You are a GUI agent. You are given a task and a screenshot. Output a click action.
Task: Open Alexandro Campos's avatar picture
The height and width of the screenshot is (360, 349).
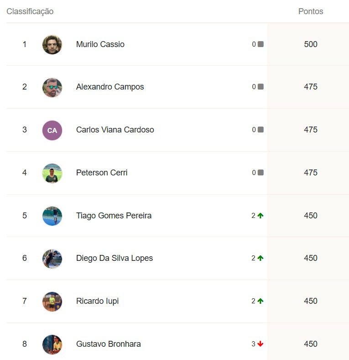[52, 87]
